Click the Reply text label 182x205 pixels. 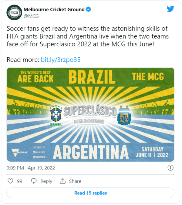(46, 181)
